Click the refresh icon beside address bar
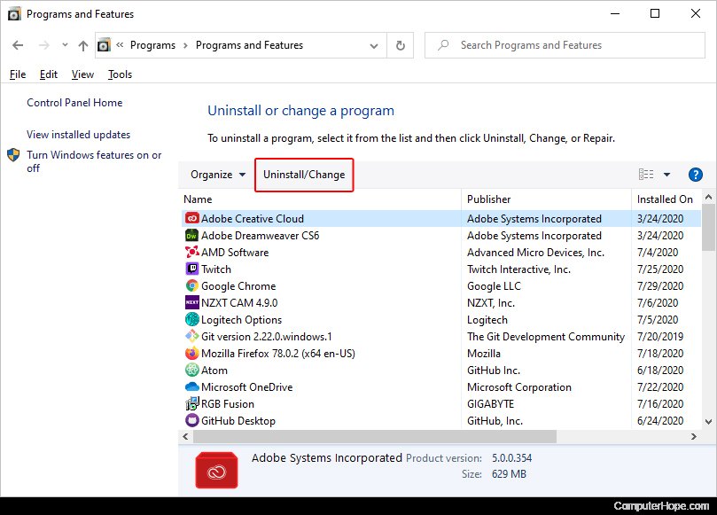Screen dimensions: 717x515 (400, 45)
